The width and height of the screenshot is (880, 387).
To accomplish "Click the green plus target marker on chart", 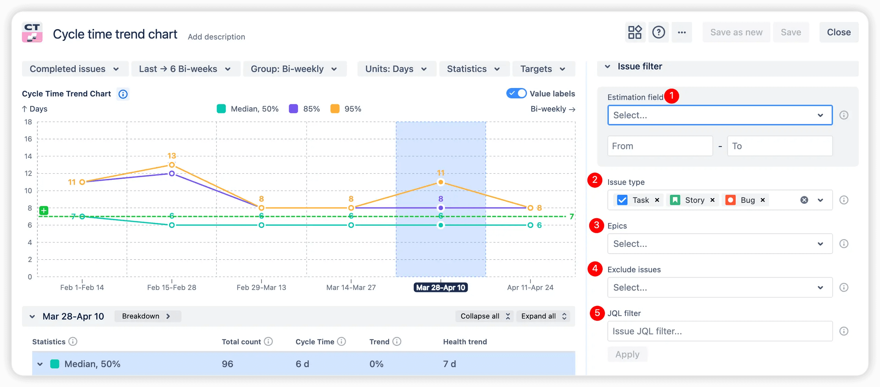I will click(x=44, y=210).
